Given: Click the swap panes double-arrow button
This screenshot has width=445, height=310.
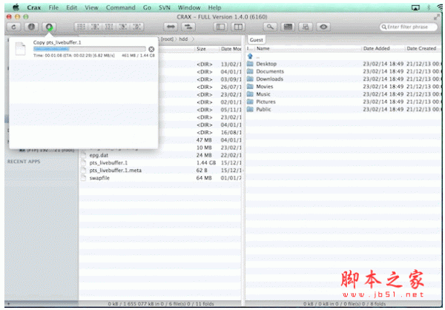Looking at the screenshot, I should 171,27.
